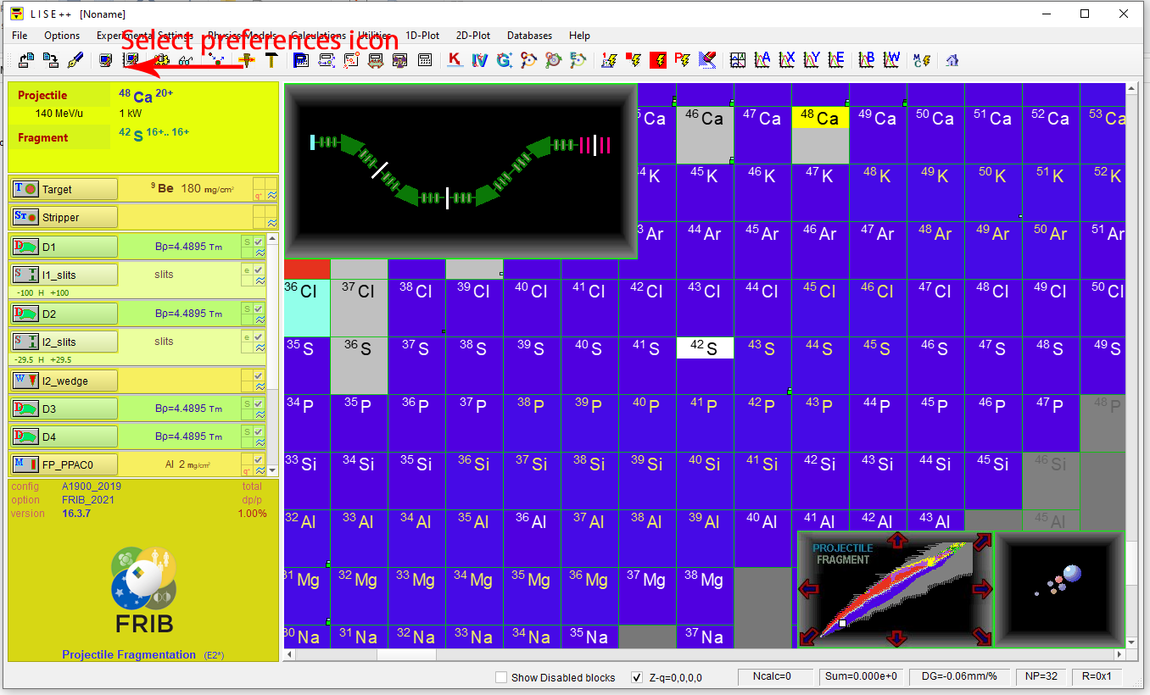Enable the Show Disabled blocks checkbox
This screenshot has height=695, width=1150.
(501, 677)
